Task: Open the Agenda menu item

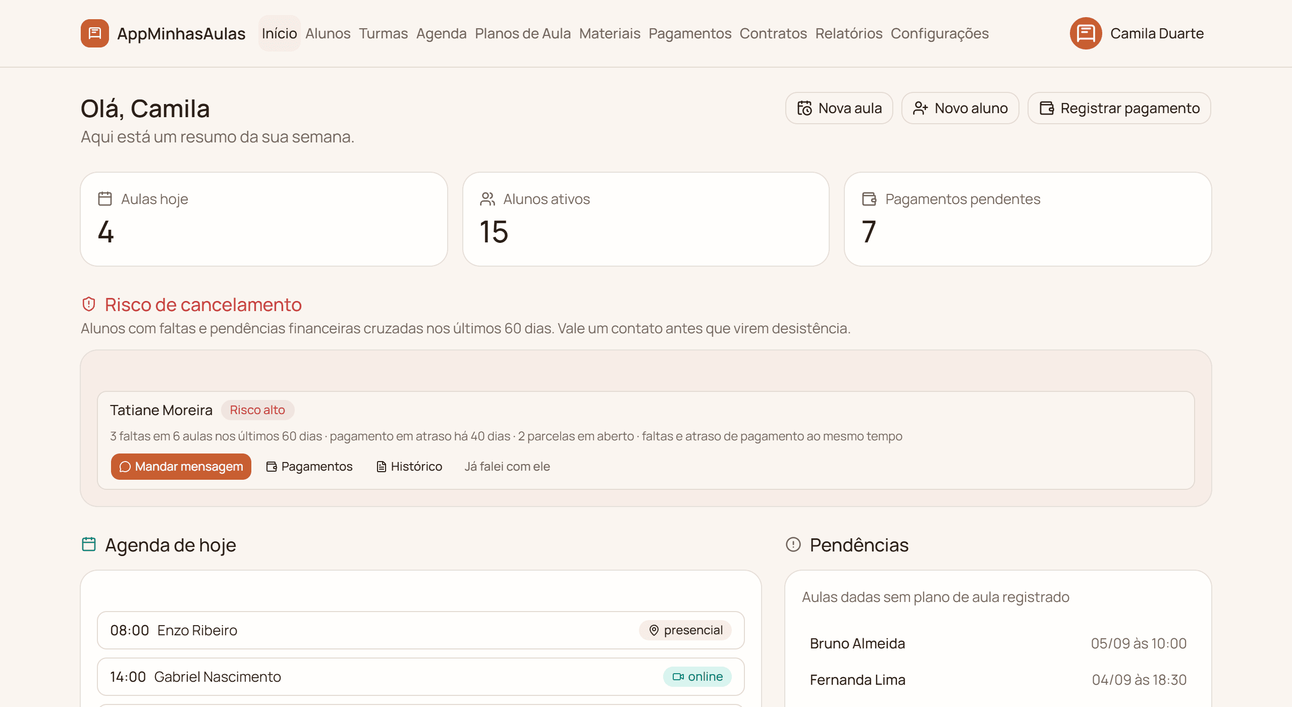Action: (x=442, y=33)
